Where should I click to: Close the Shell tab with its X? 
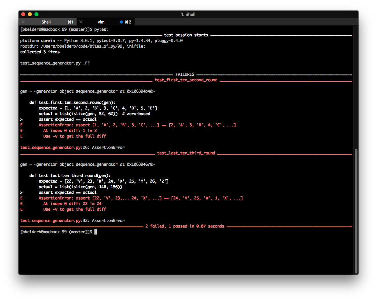click(x=23, y=22)
